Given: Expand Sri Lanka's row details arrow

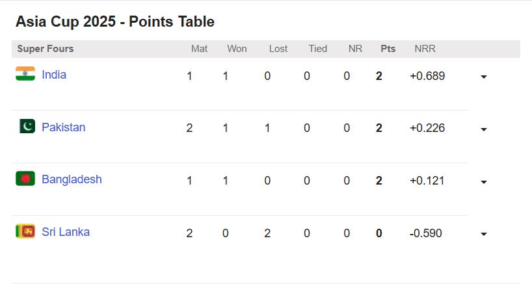Looking at the screenshot, I should (x=483, y=234).
